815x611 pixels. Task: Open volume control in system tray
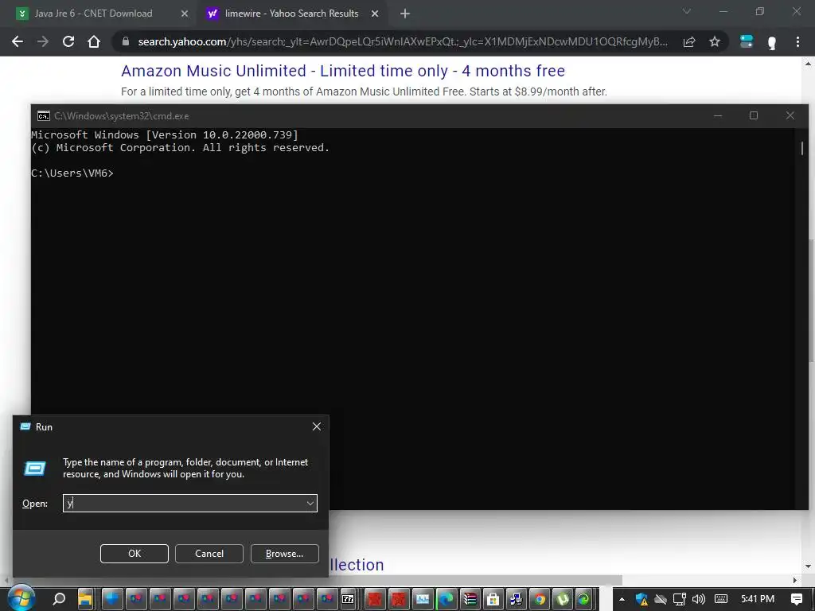coord(699,600)
